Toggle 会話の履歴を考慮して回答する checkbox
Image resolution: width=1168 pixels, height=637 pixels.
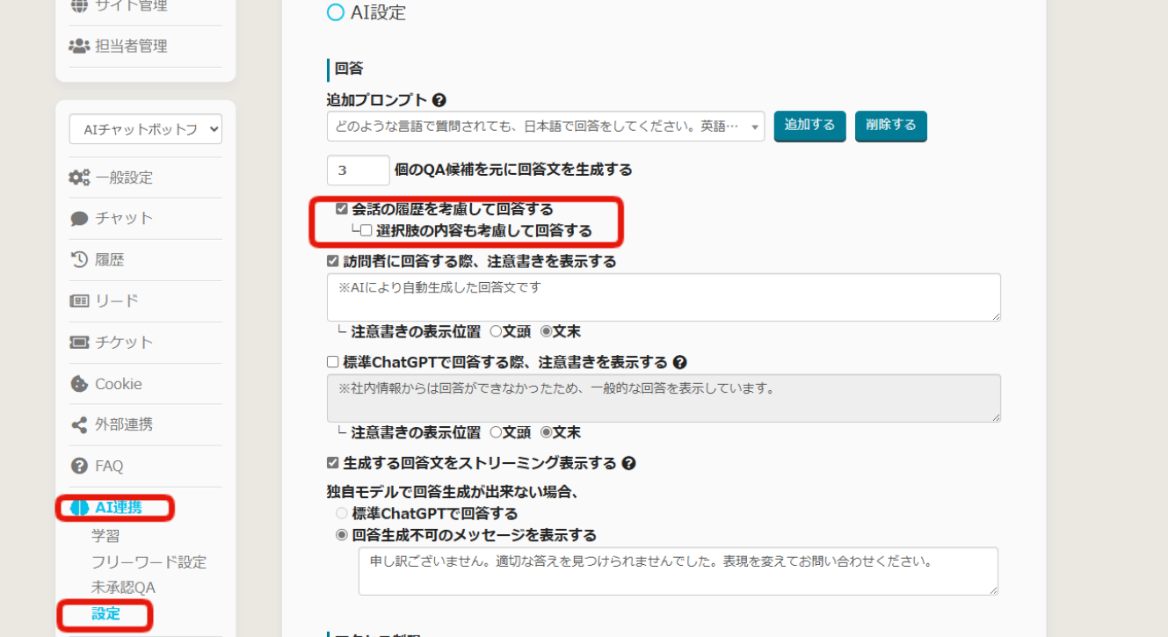342,209
